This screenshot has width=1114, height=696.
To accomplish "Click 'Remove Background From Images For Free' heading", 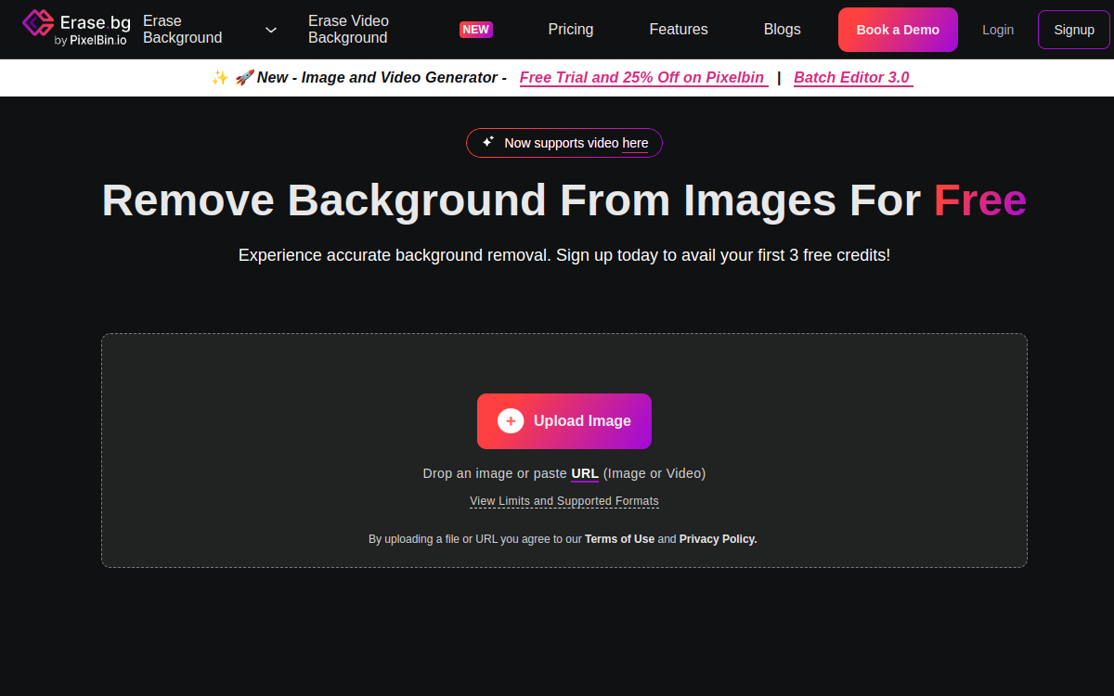I will click(564, 200).
